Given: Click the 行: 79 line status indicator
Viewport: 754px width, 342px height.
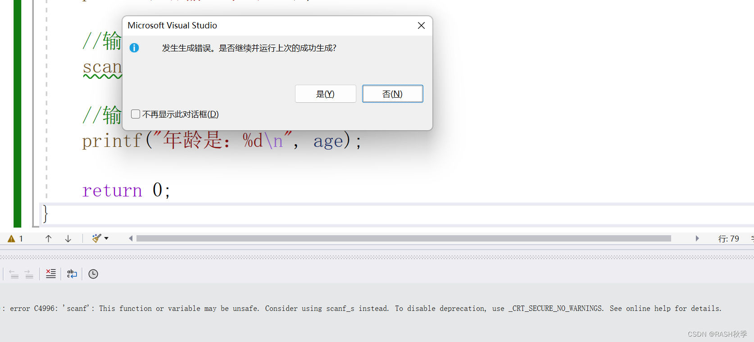Looking at the screenshot, I should [728, 239].
